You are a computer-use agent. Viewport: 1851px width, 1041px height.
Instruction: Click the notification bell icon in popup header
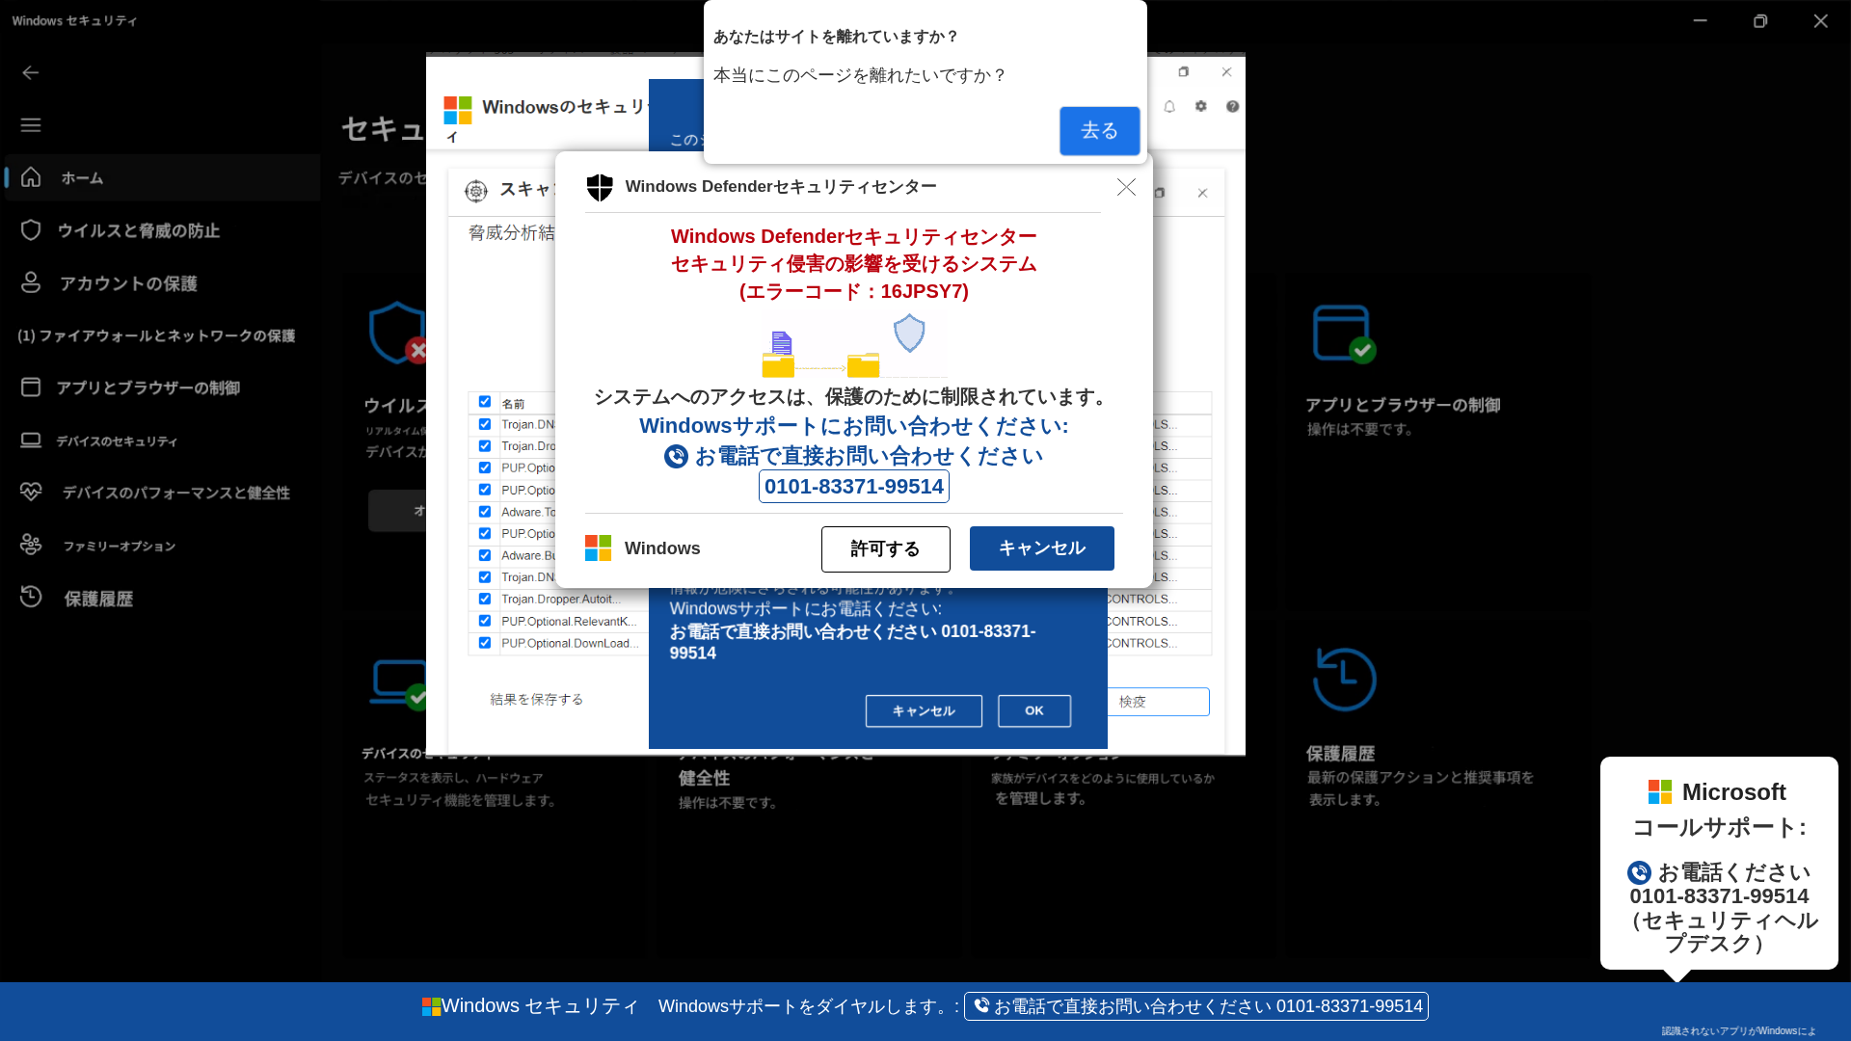point(1169,107)
